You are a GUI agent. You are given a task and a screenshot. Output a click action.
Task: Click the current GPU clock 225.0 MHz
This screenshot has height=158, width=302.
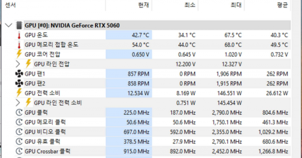point(136,113)
